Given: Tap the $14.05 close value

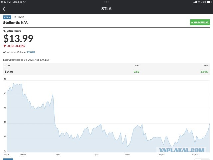Looking at the screenshot, I should pyautogui.click(x=9, y=72).
